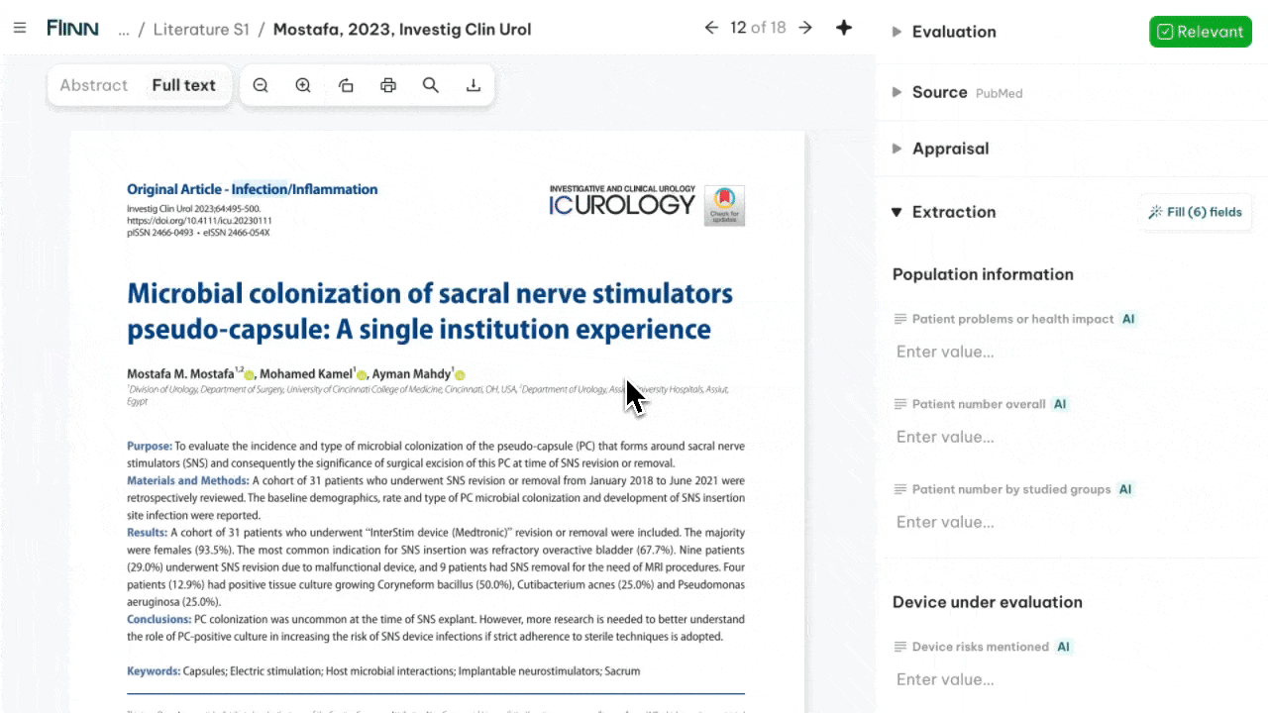Click the zoom out magnifier icon
1268x713 pixels.
261,85
